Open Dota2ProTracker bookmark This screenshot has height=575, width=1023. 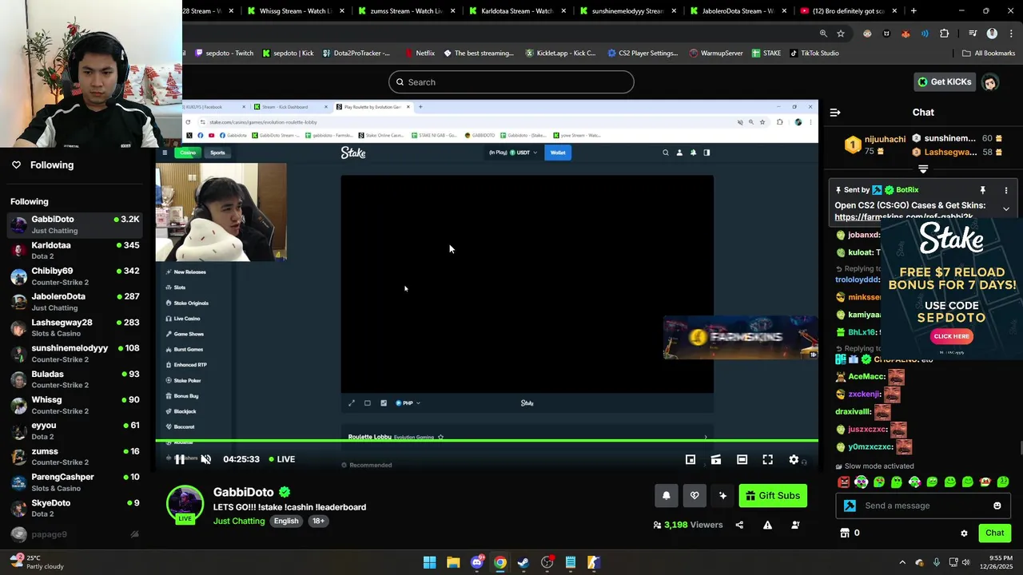coord(356,54)
